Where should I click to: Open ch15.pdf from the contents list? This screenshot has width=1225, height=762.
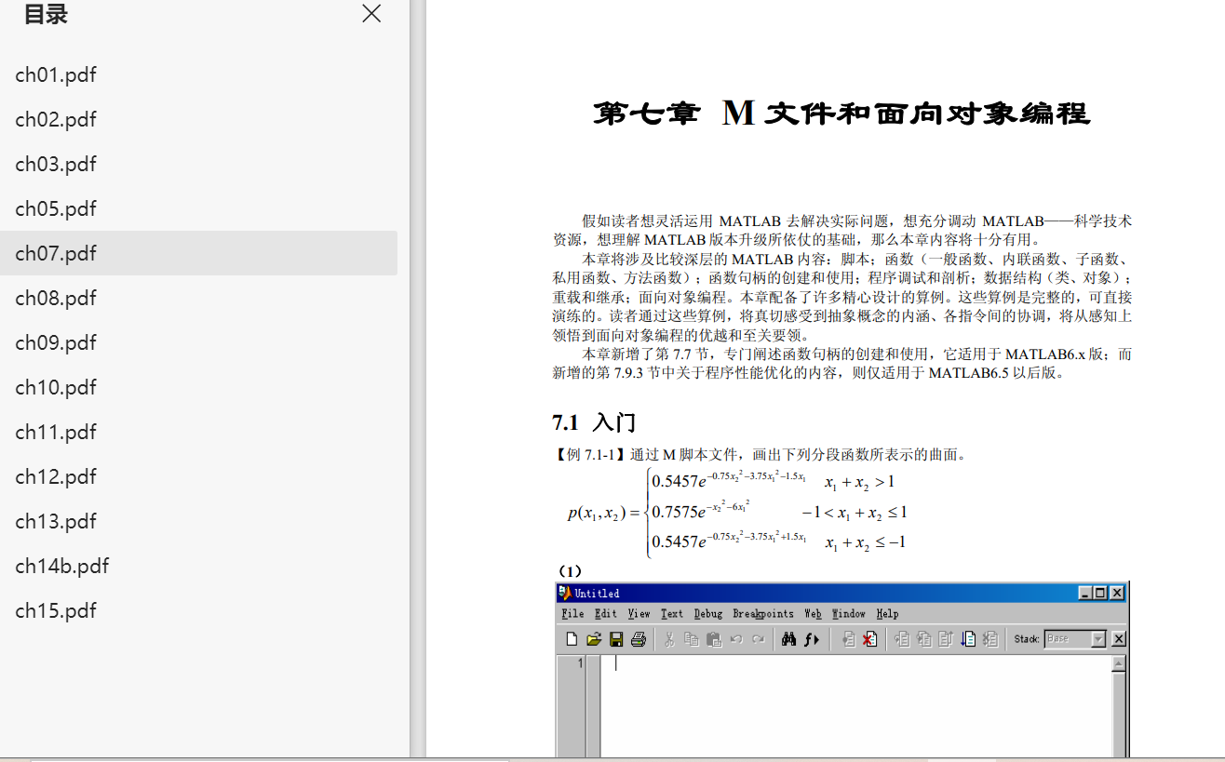(x=198, y=610)
